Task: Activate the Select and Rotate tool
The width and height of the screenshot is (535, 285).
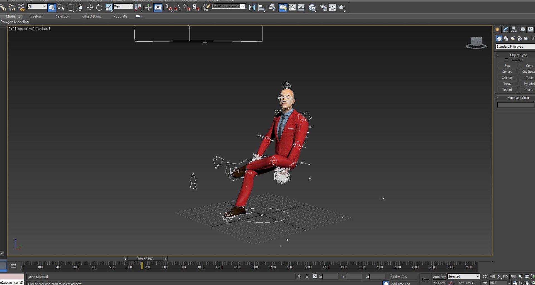Action: (99, 8)
